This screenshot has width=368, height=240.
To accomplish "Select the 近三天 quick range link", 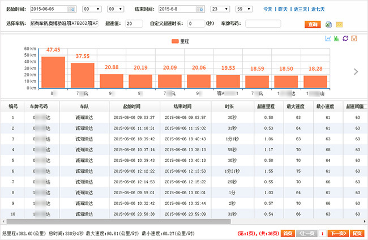I will (x=301, y=9).
